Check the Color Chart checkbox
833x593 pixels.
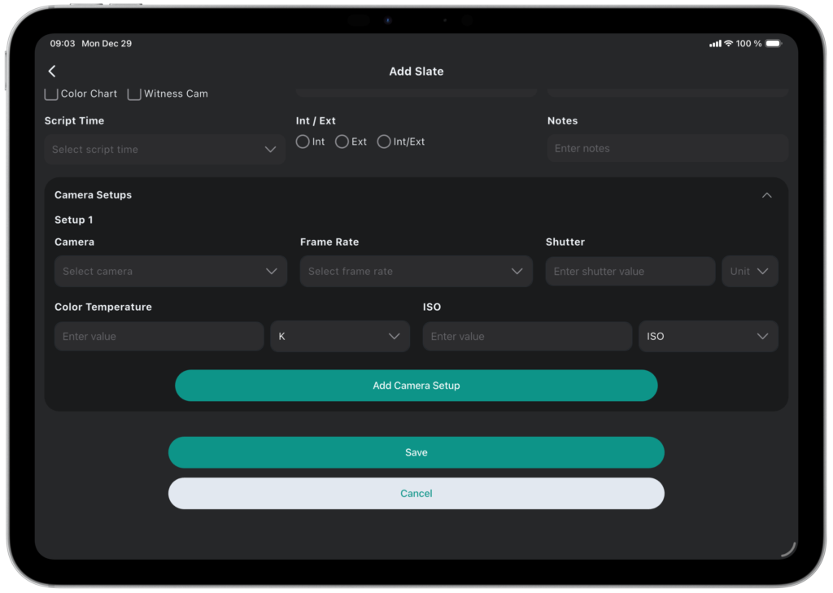pos(51,94)
